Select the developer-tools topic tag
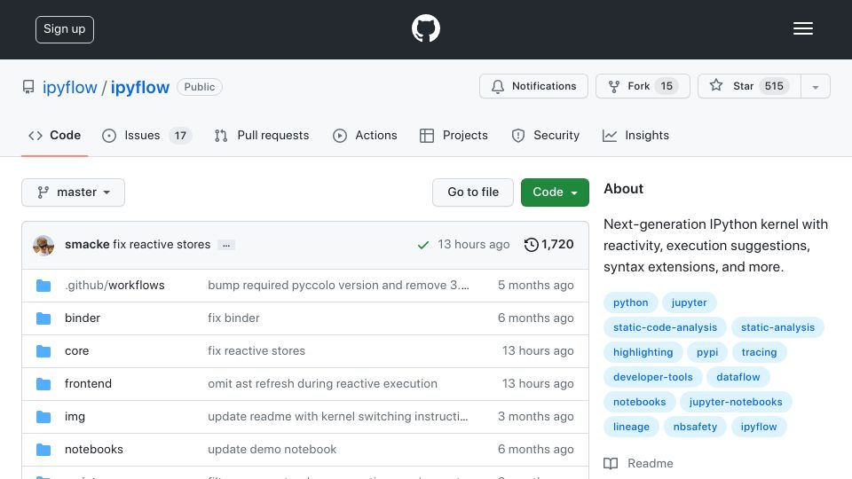Screen dimensions: 852x479 (x=653, y=377)
